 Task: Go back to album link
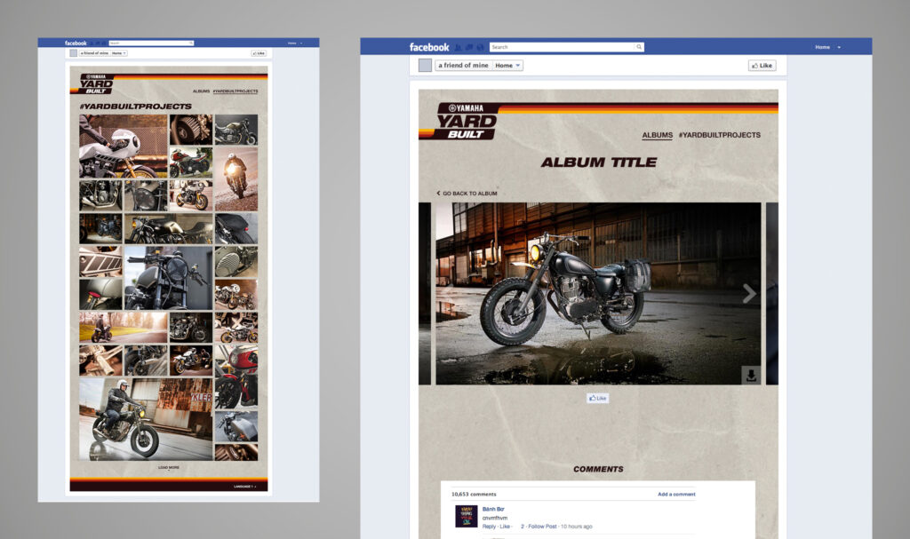[x=467, y=194]
